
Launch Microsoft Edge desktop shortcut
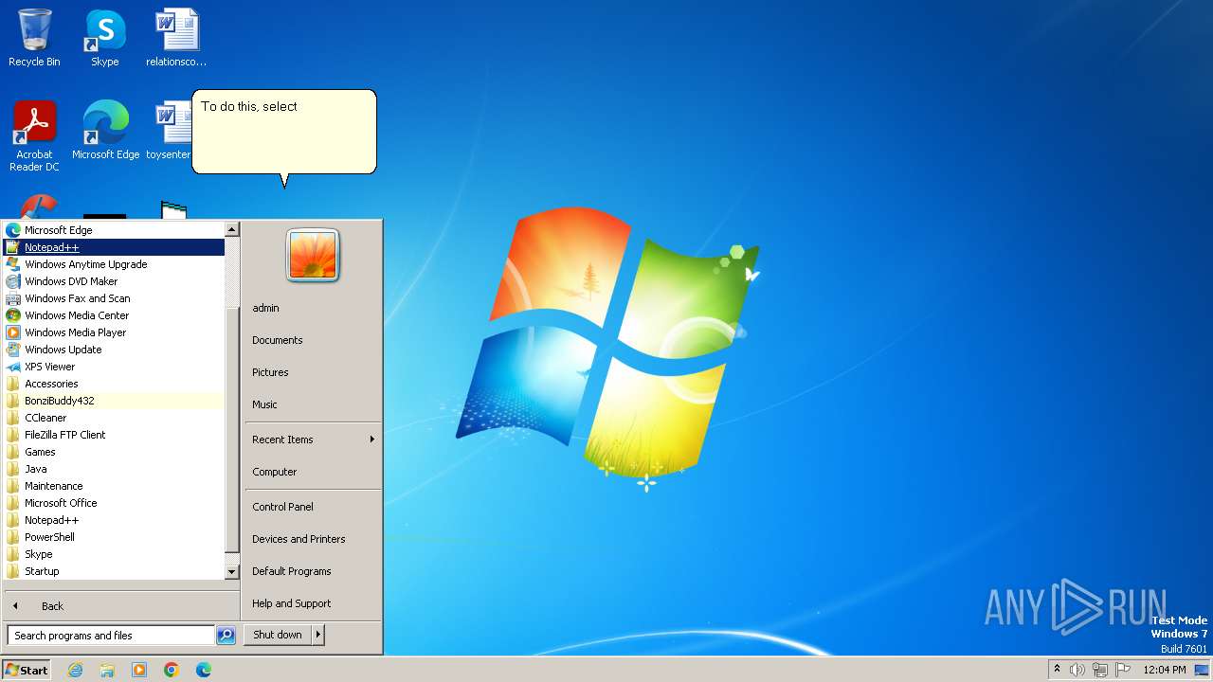(x=105, y=130)
